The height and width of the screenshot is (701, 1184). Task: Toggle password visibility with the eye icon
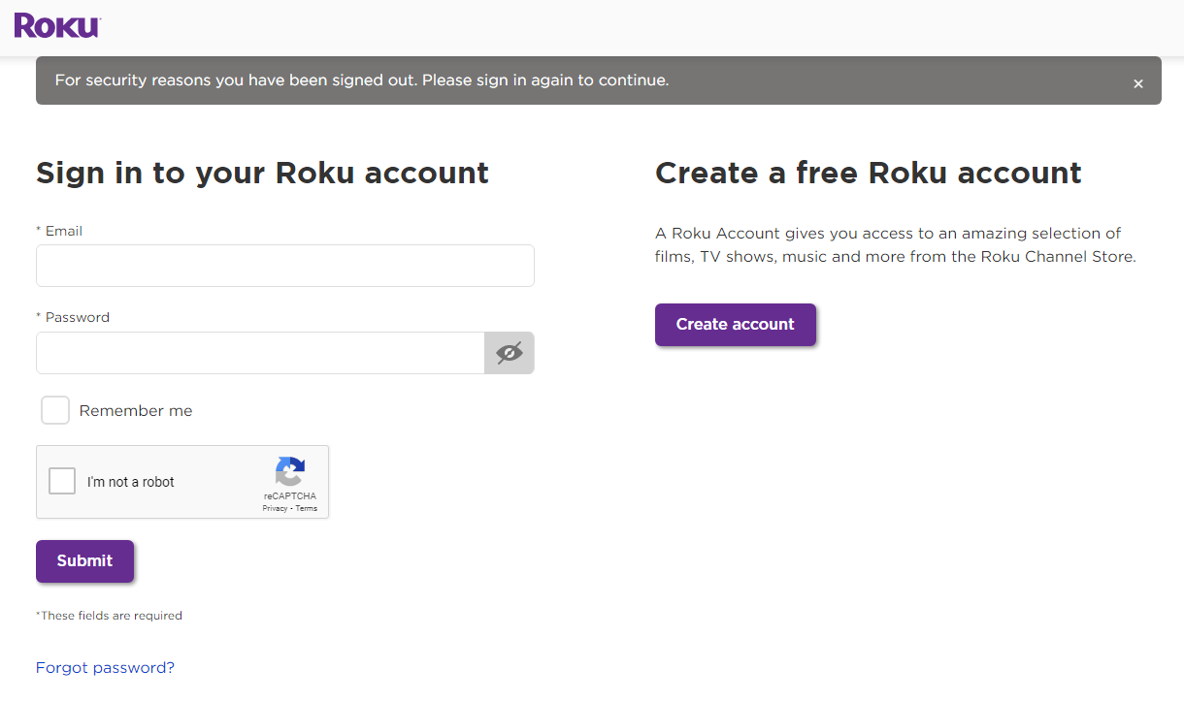pos(509,353)
